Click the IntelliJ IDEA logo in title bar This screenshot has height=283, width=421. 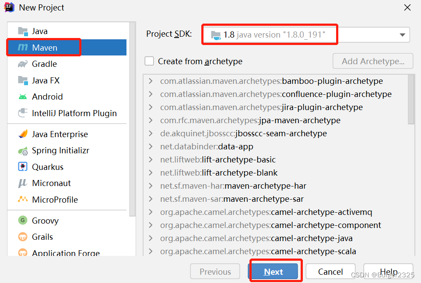click(x=9, y=7)
